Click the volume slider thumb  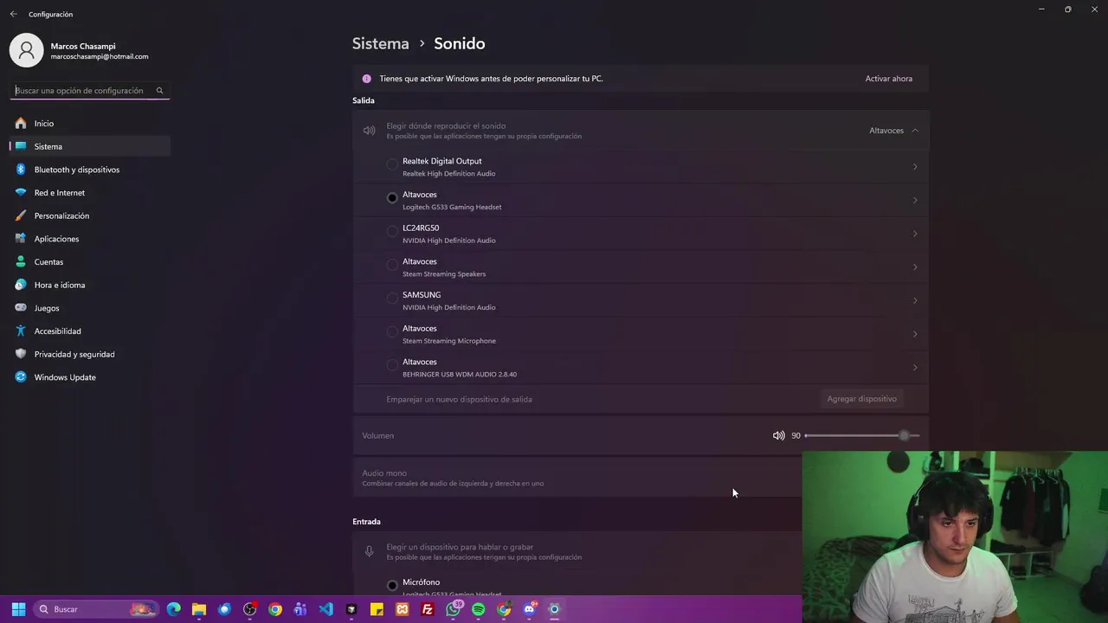point(905,435)
